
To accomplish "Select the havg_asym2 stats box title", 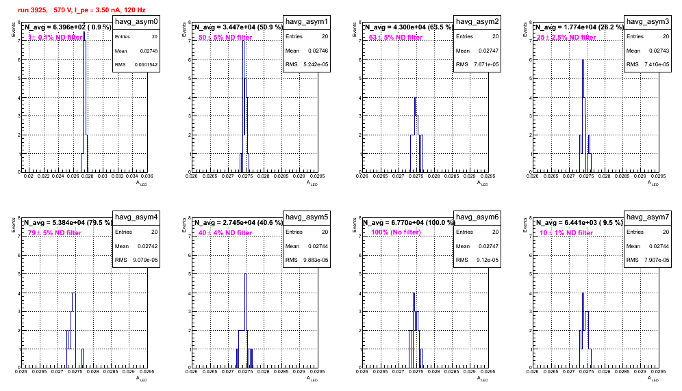I will (x=477, y=22).
